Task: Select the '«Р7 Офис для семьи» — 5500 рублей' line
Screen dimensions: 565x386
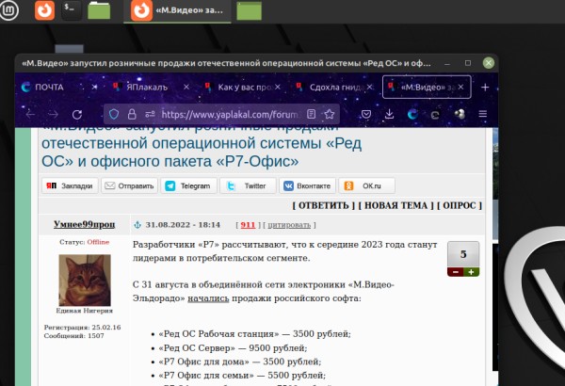Action: coord(242,376)
